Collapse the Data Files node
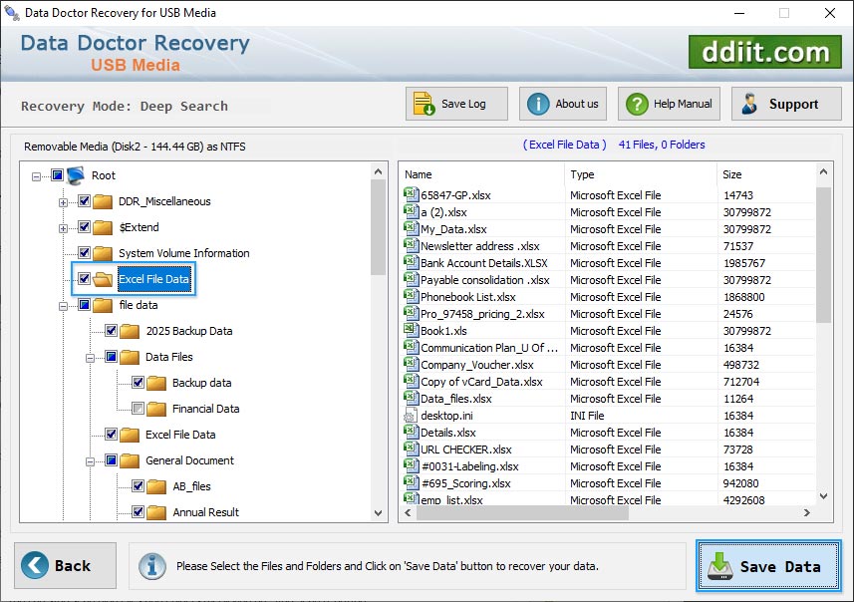The image size is (854, 602). pos(90,358)
